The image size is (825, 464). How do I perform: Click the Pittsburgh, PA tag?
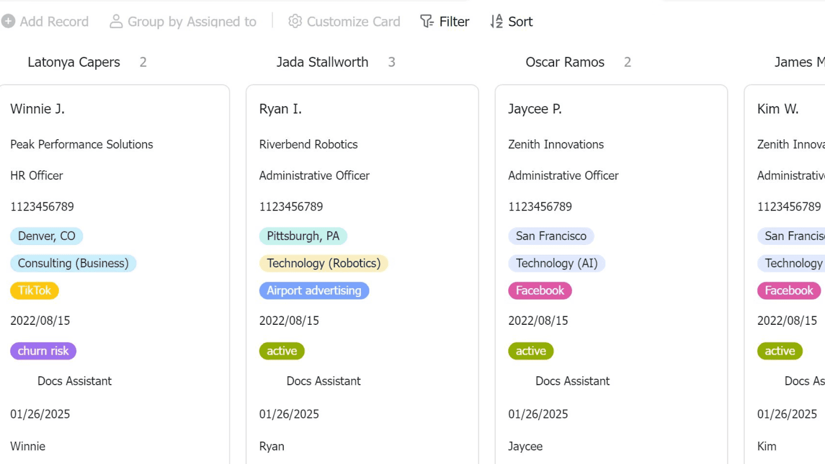pos(303,236)
